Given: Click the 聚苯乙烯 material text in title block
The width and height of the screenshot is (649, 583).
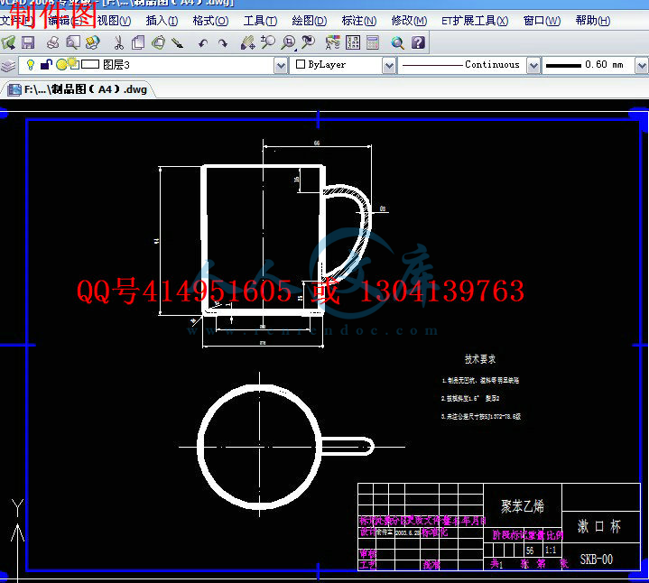Looking at the screenshot, I should (x=523, y=506).
